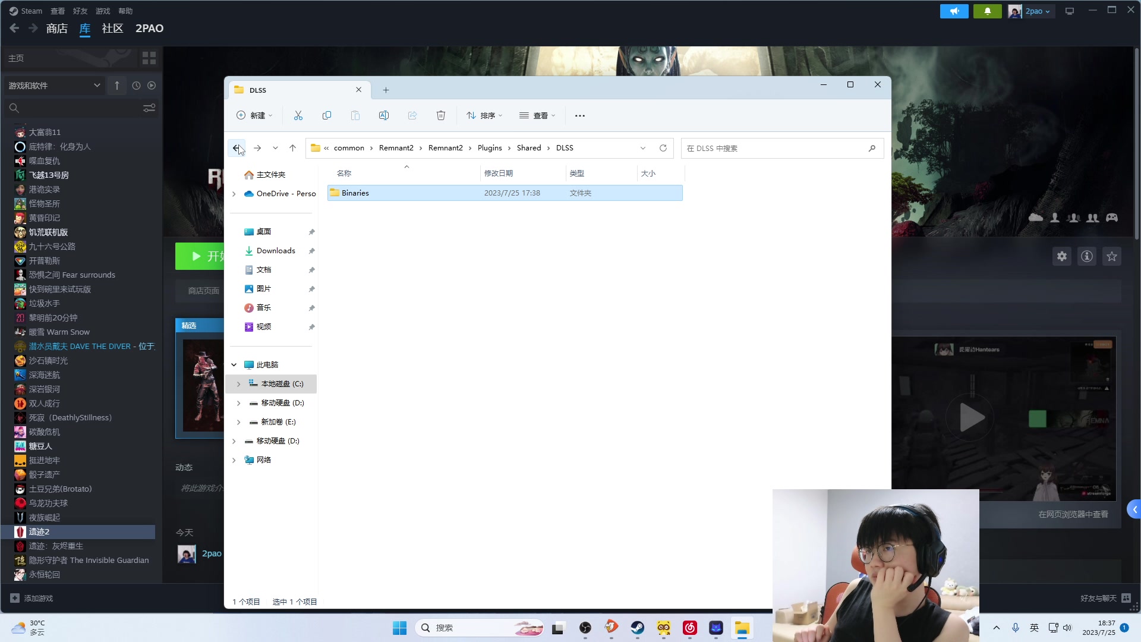Screen dimensions: 1141x642
Task: Open the three-dot more options menu
Action: click(x=580, y=115)
